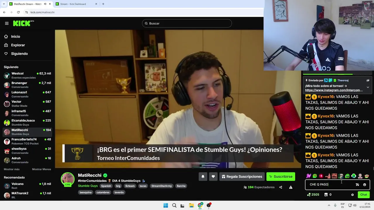Open the Windows Start menu
Image resolution: width=374 pixels, height=210 pixels.
click(x=166, y=205)
